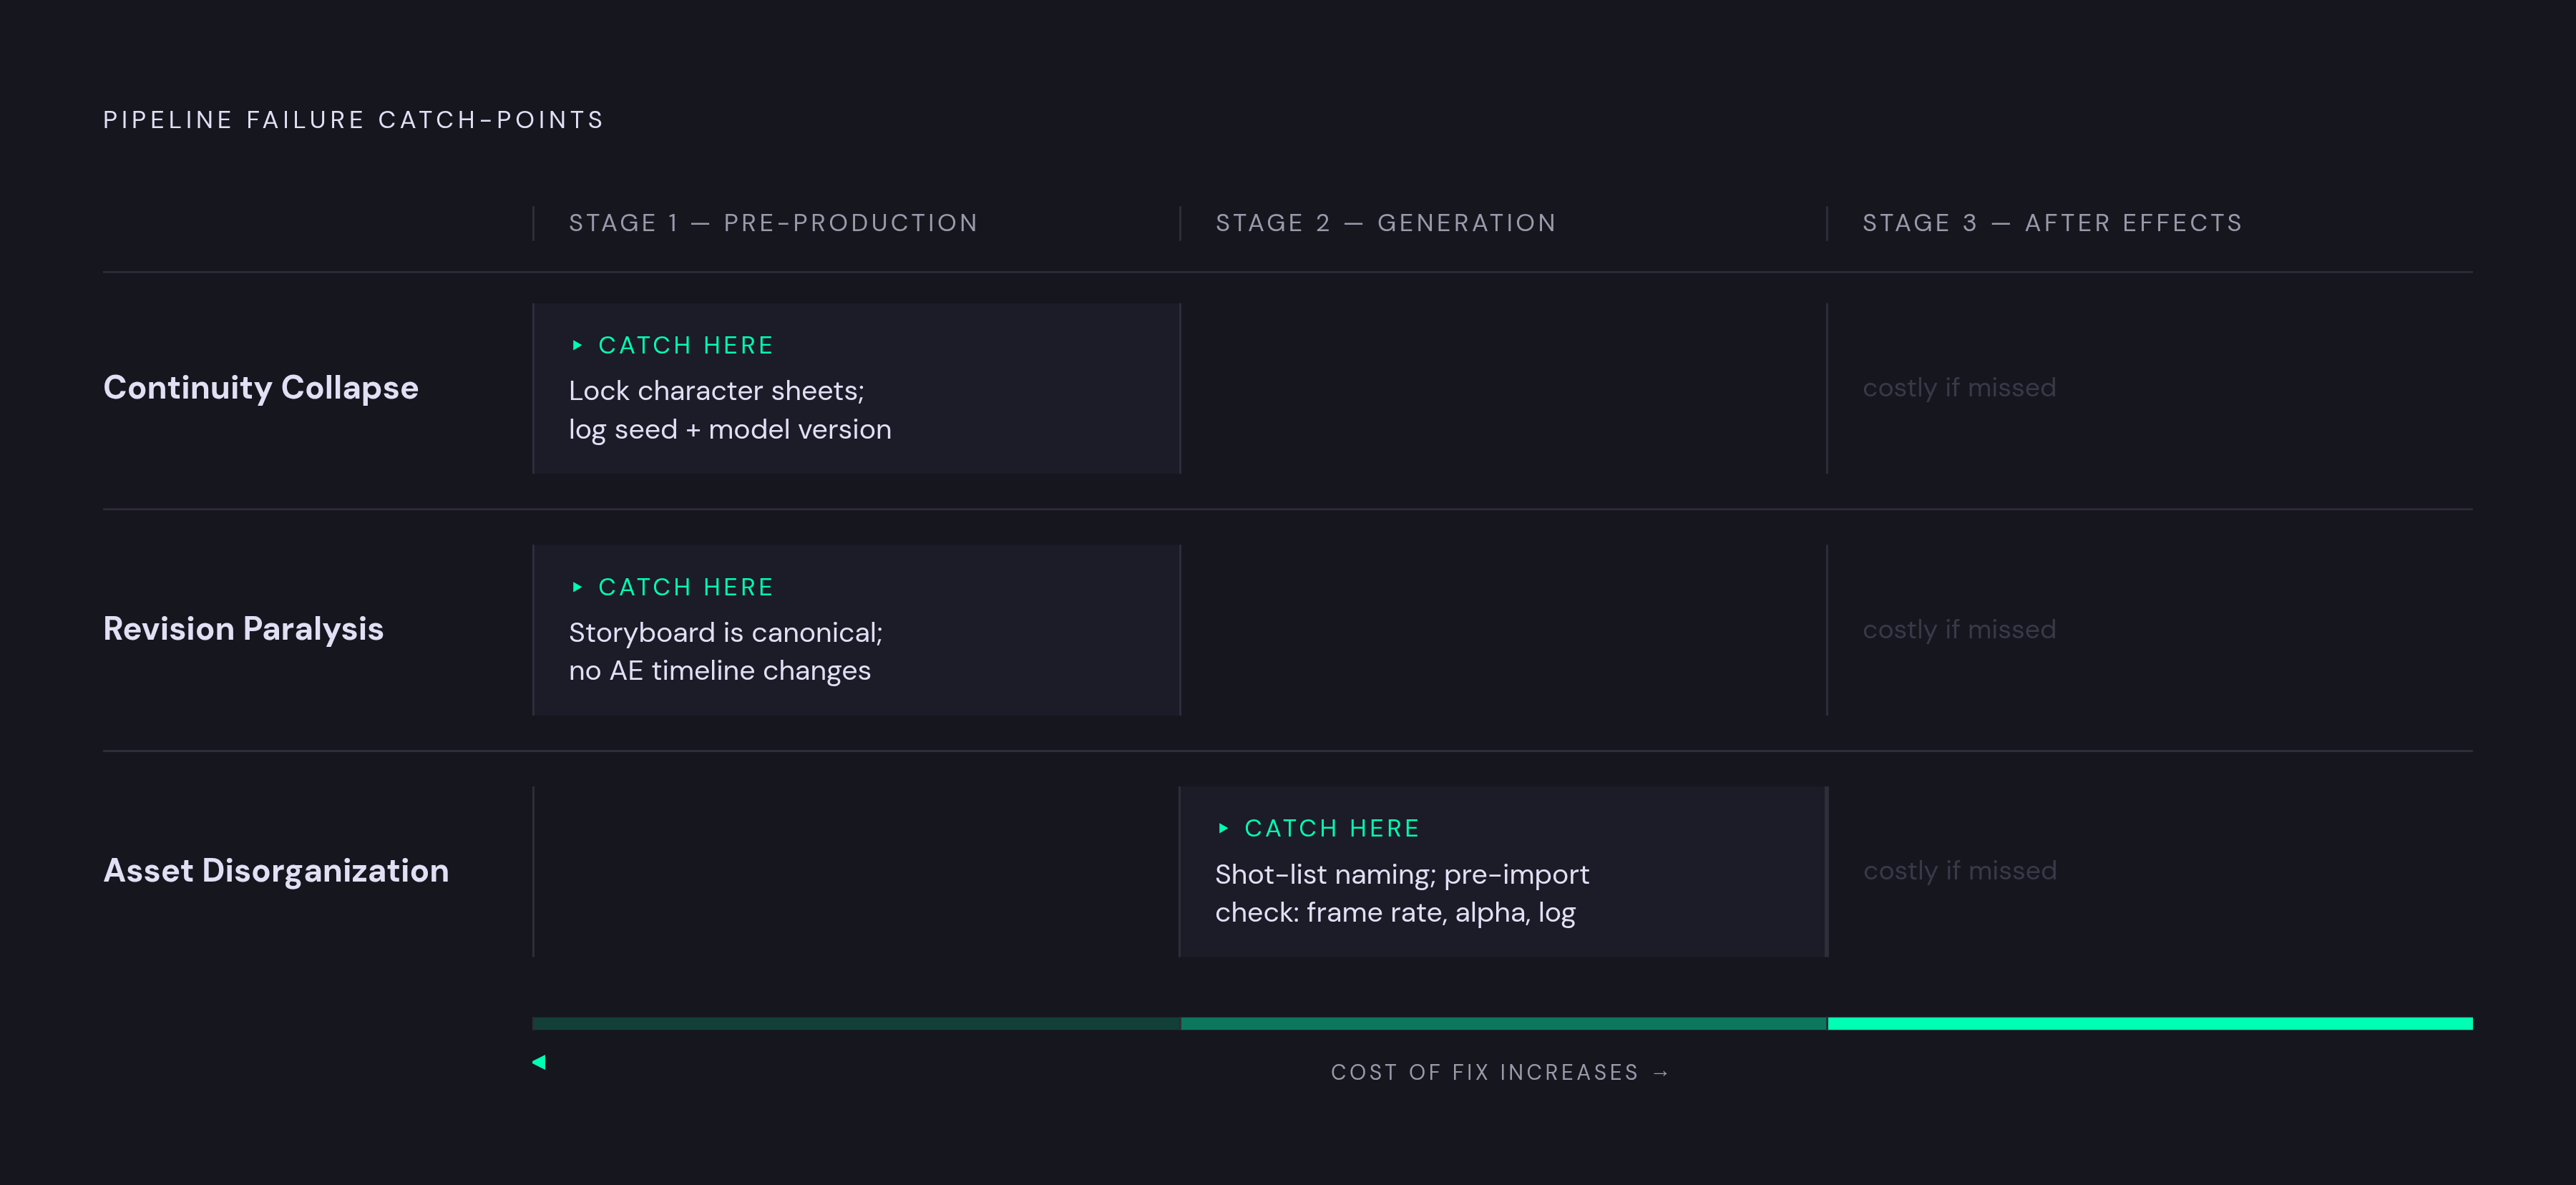Click the Continuity Collapse row label
Screen dimensions: 2576x1185
coord(261,388)
